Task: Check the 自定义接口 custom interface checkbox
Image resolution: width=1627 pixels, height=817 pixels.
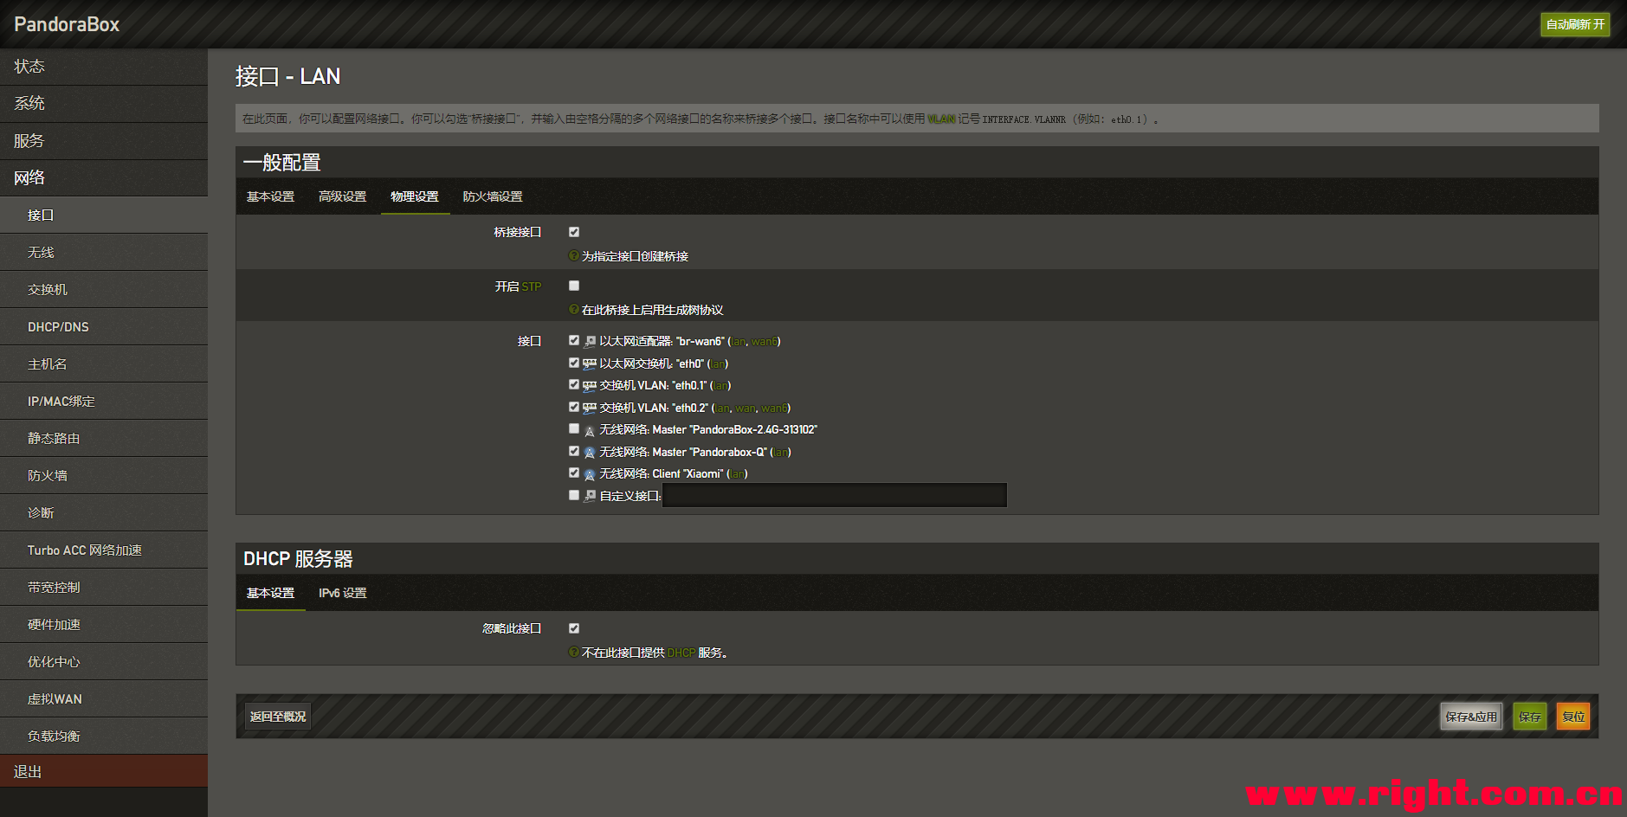Action: coord(574,495)
